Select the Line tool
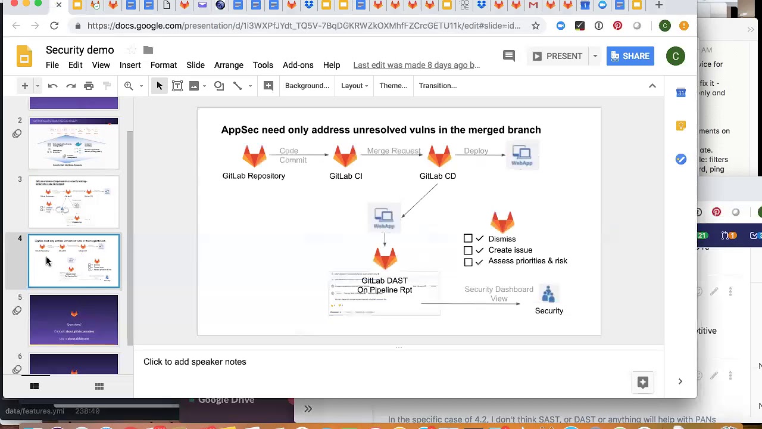This screenshot has height=429, width=762. point(238,86)
